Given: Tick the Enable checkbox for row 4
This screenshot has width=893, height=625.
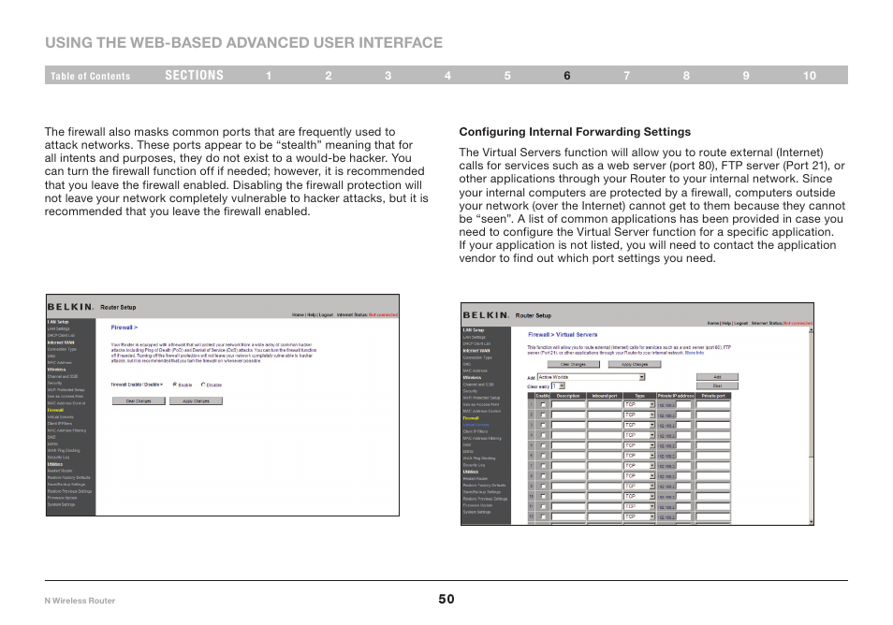Looking at the screenshot, I should point(543,435).
